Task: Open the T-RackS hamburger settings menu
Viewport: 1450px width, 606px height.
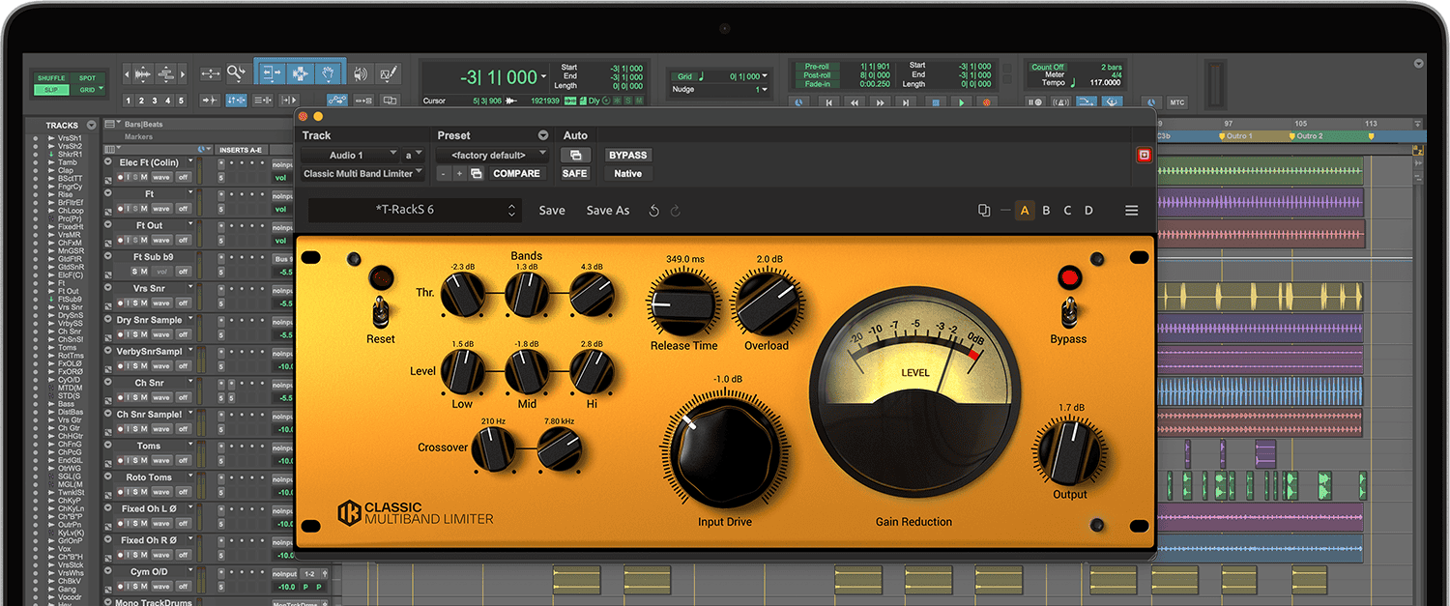Action: [x=1131, y=210]
